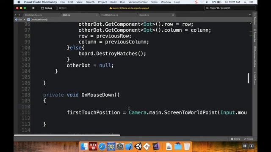Open the Build menu

(x=113, y=2)
